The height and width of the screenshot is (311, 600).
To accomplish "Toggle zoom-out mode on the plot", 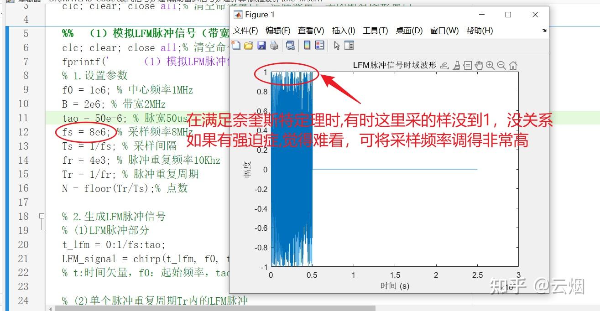I will (x=501, y=65).
